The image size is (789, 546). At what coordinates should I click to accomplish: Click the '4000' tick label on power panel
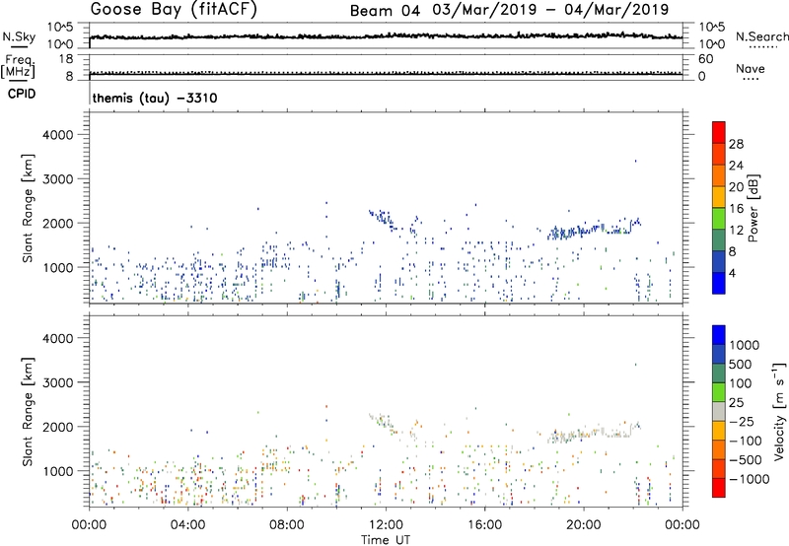click(x=57, y=135)
